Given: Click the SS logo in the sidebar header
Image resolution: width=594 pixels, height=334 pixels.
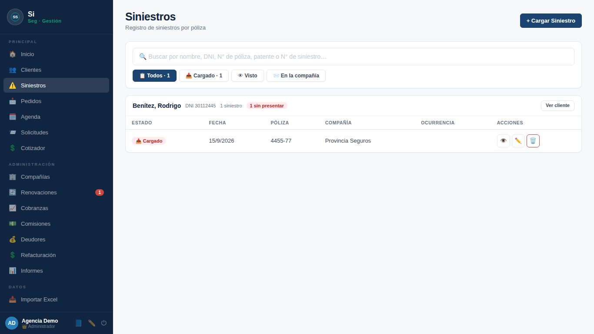Looking at the screenshot, I should [15, 17].
